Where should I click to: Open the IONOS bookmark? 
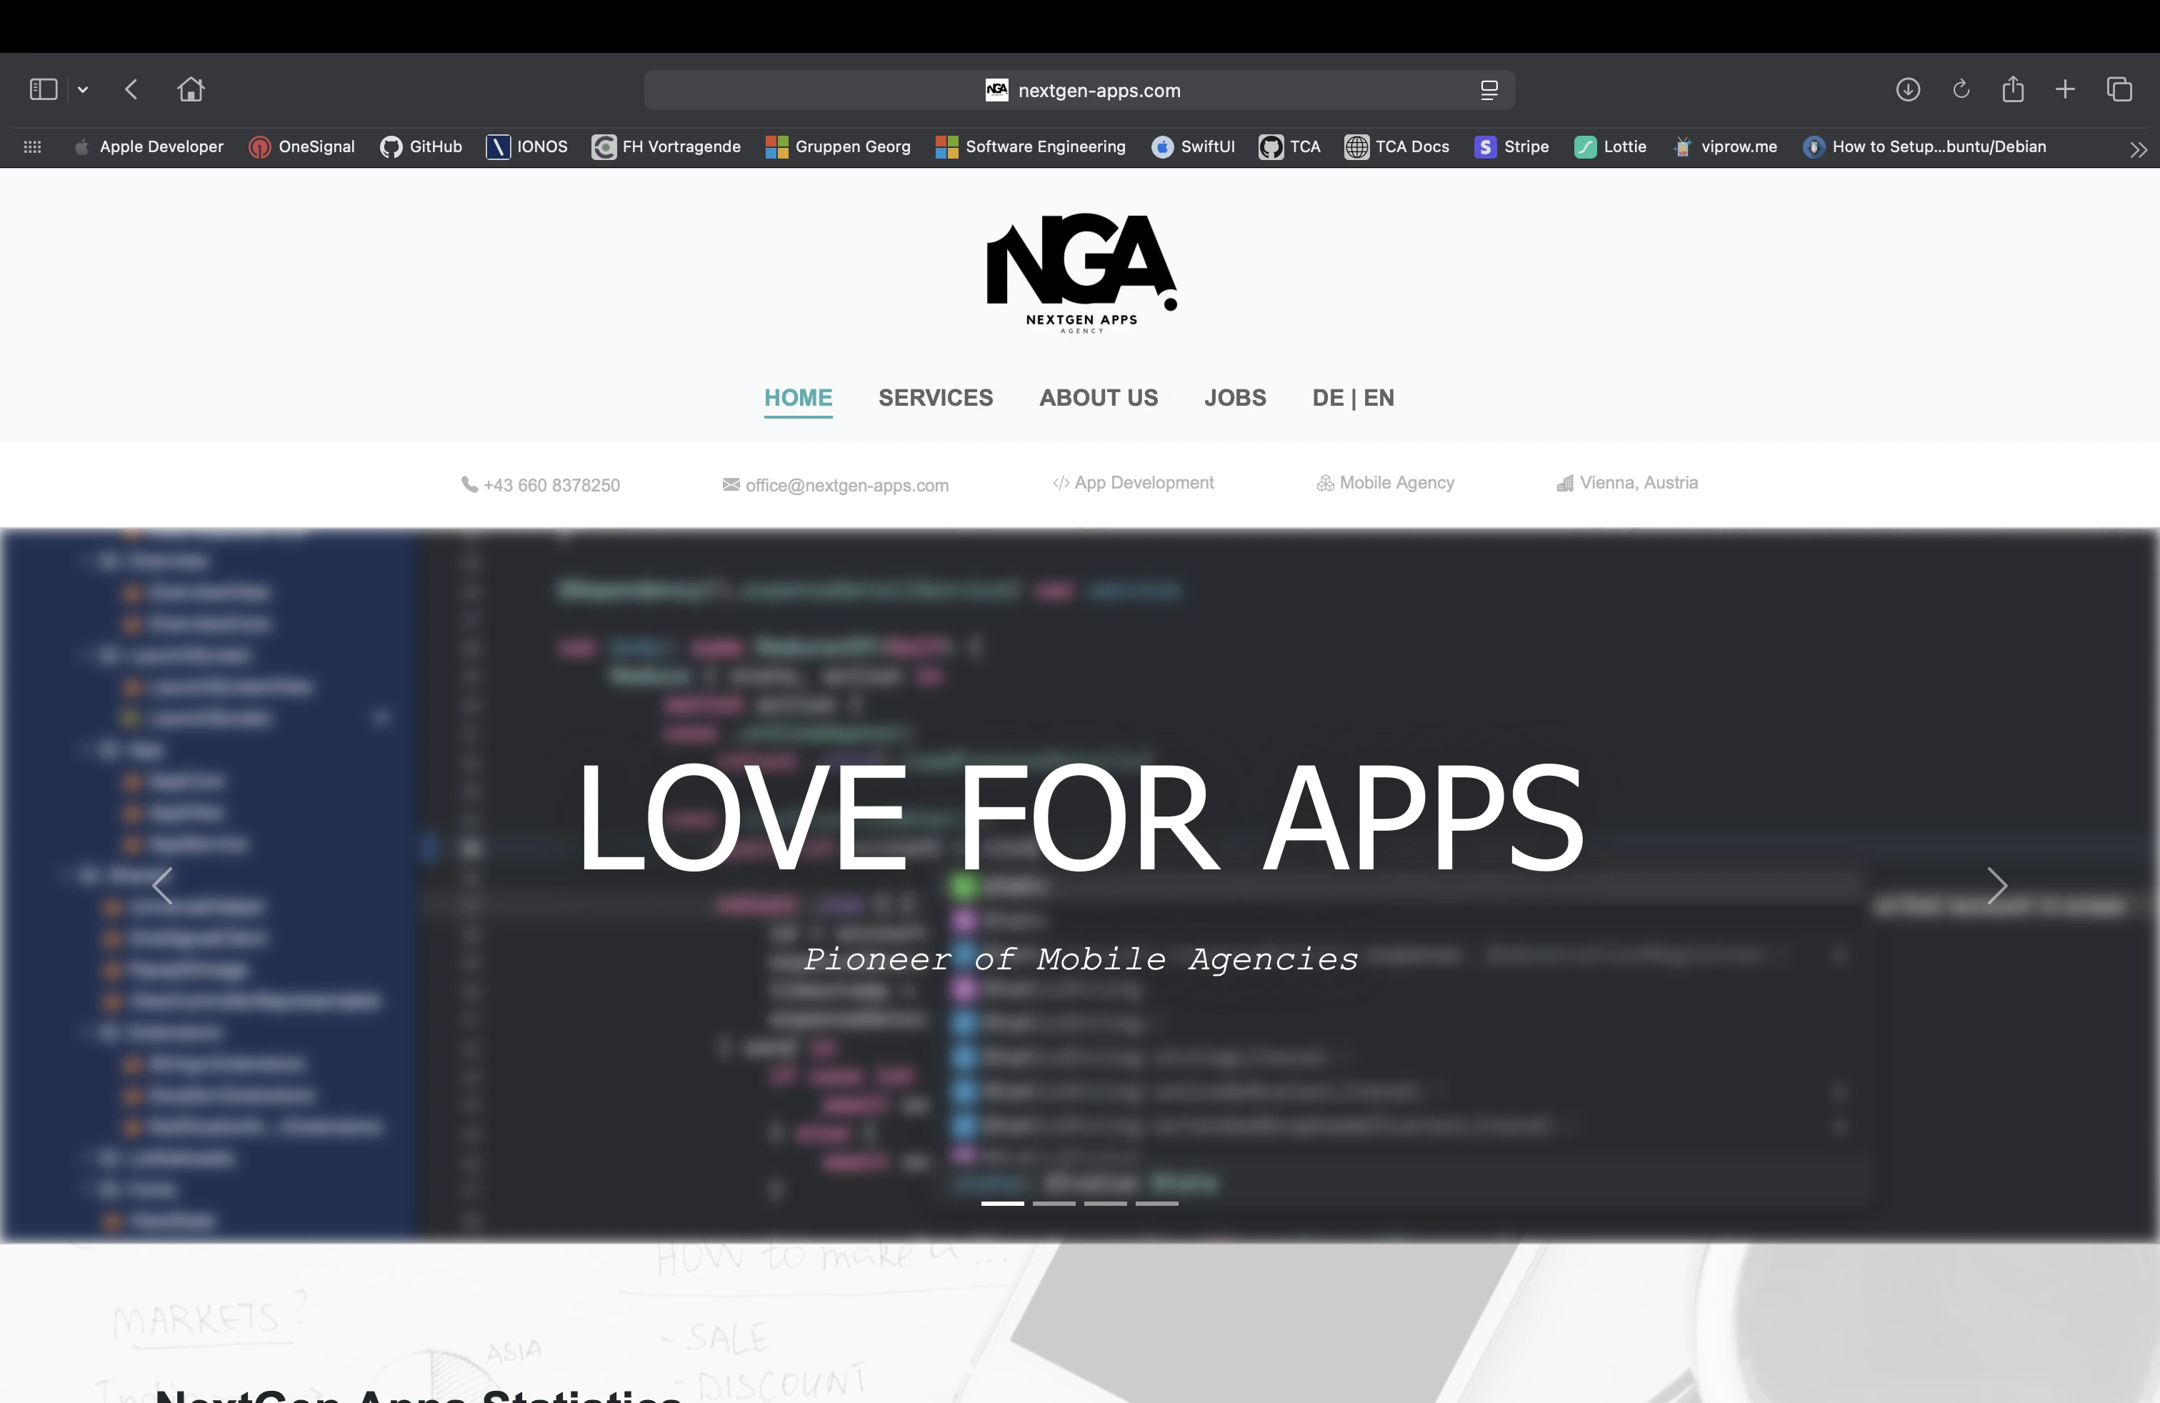[x=527, y=147]
